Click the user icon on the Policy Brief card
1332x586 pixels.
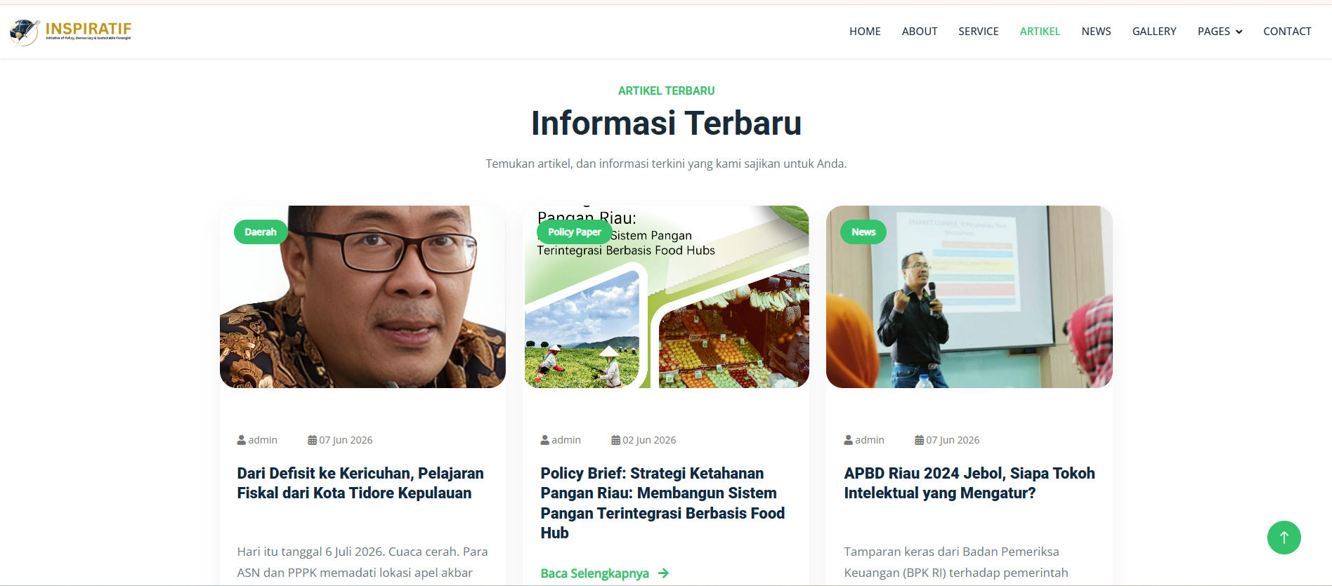click(x=544, y=440)
